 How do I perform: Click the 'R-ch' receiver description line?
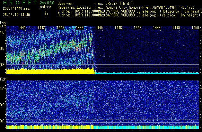[129, 15]
